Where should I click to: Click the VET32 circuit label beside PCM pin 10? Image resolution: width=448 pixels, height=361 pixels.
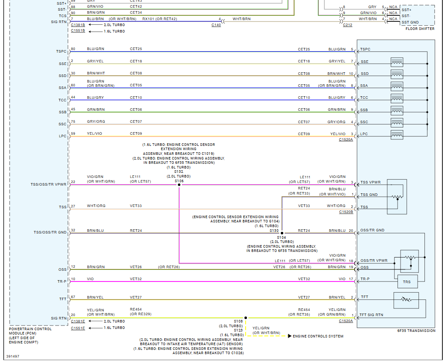(136, 279)
